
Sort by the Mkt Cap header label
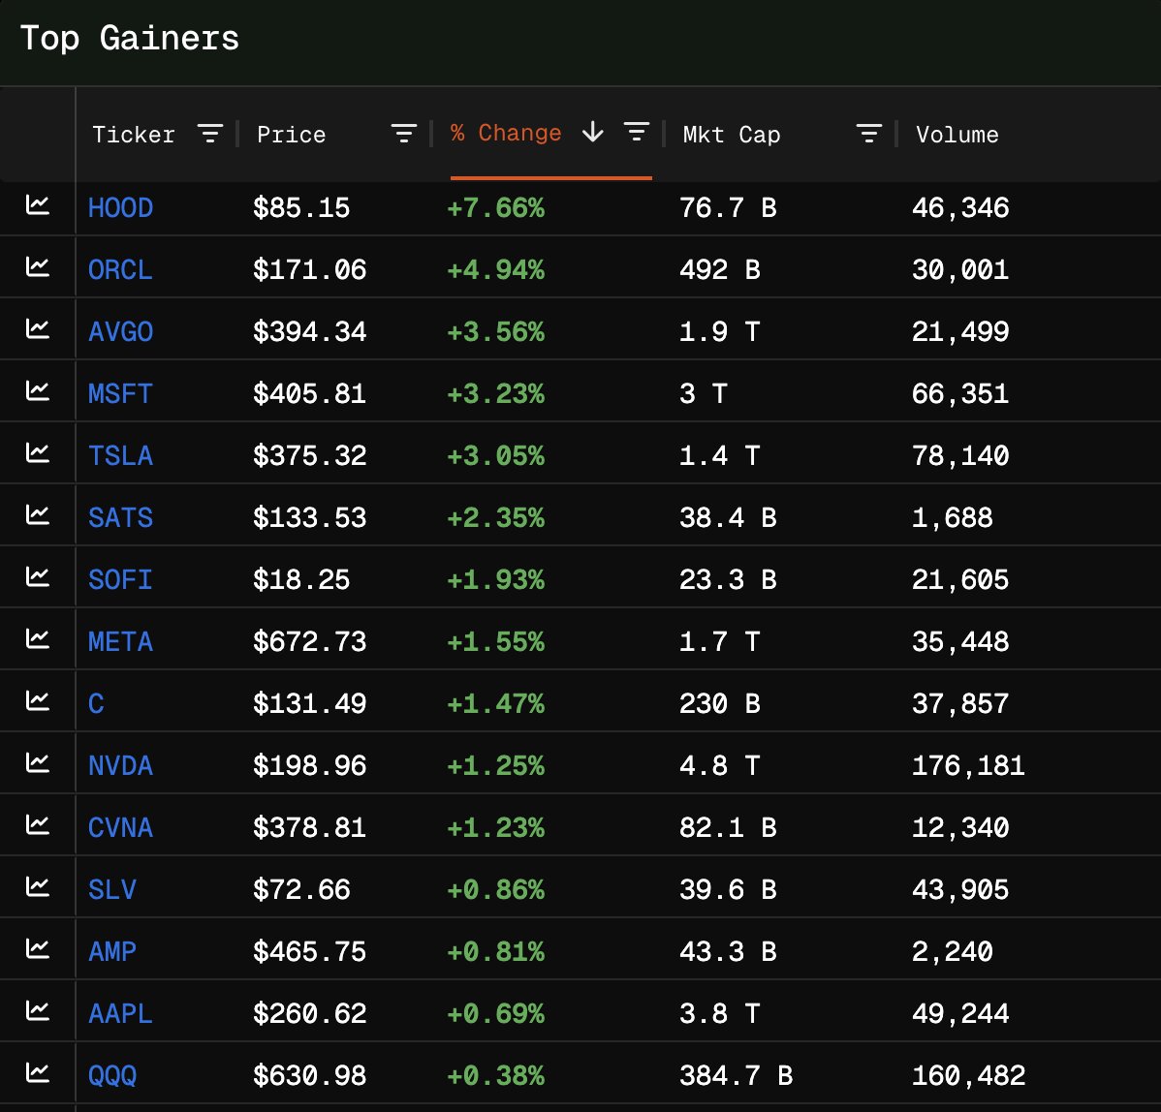coord(731,135)
